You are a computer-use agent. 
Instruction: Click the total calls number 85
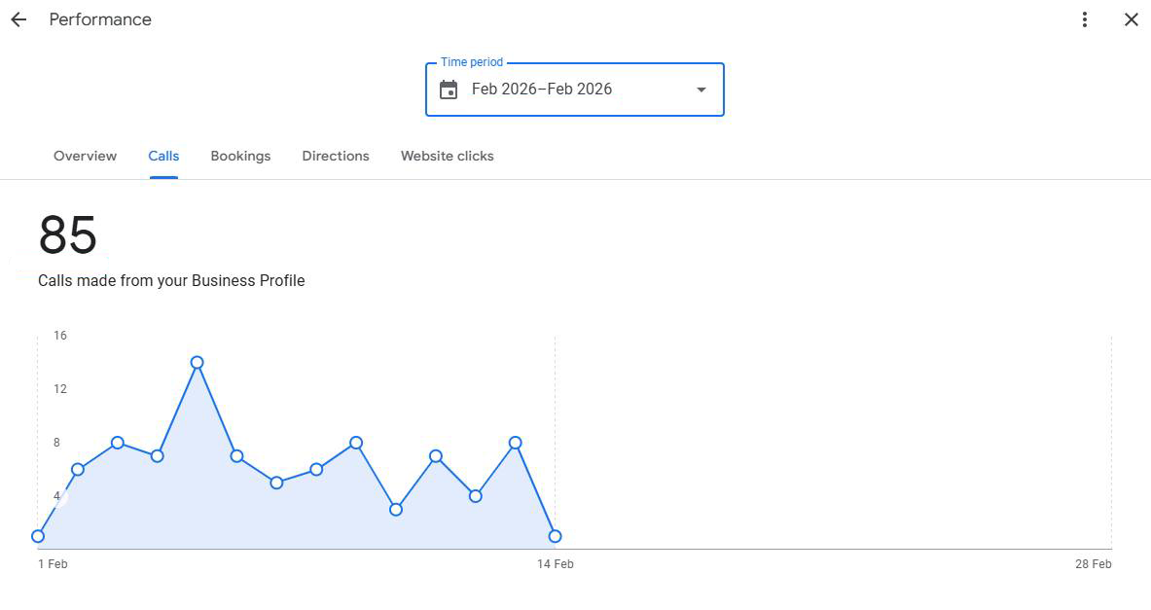[x=68, y=235]
